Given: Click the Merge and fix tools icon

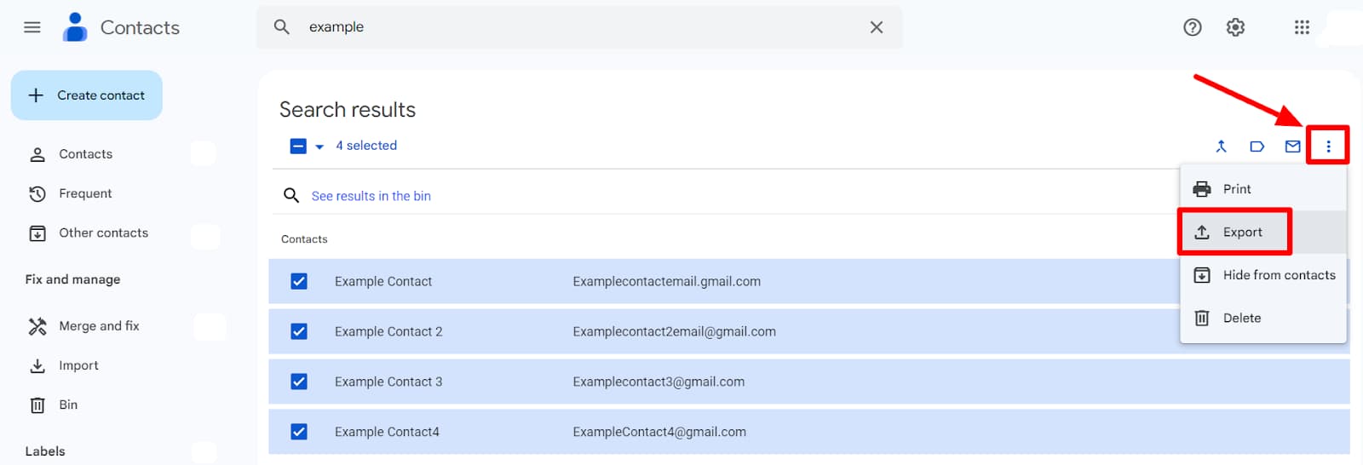Looking at the screenshot, I should (37, 326).
